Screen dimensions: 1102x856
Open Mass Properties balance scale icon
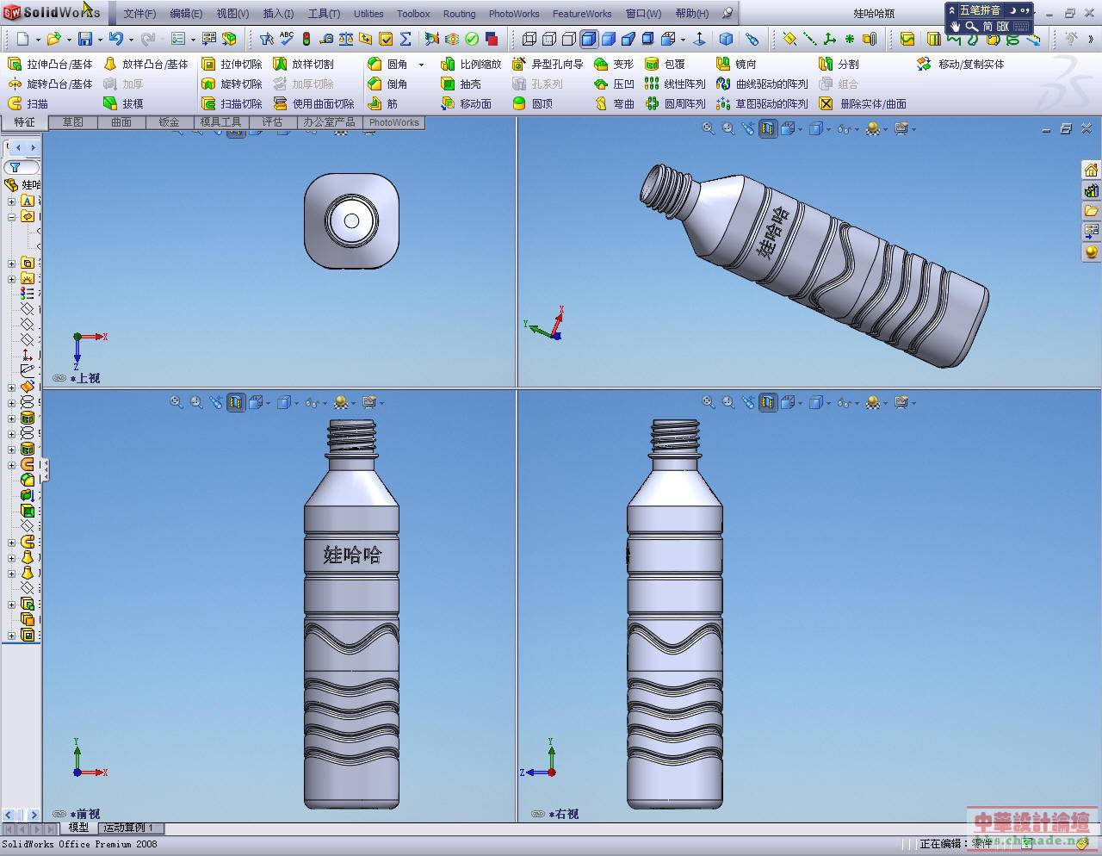point(346,39)
